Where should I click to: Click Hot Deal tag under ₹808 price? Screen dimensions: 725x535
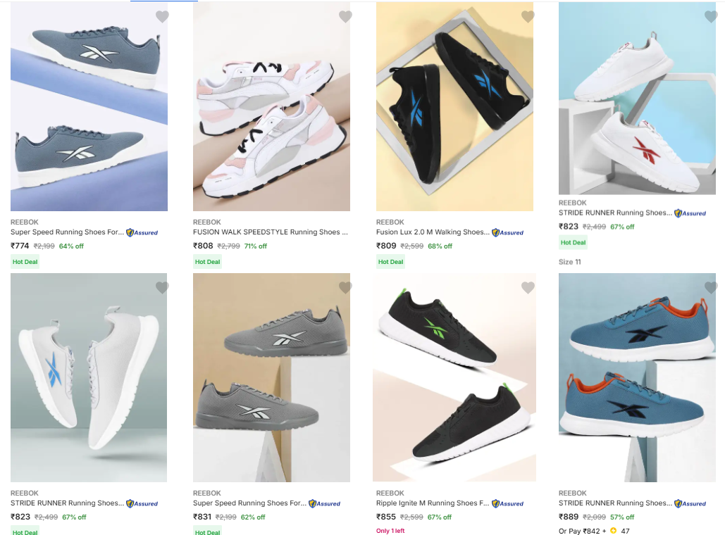click(208, 262)
